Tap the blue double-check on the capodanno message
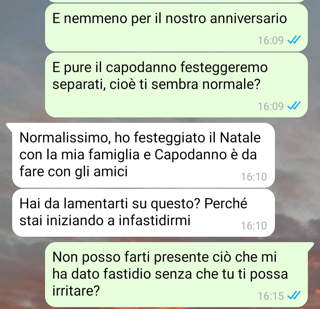 294,106
